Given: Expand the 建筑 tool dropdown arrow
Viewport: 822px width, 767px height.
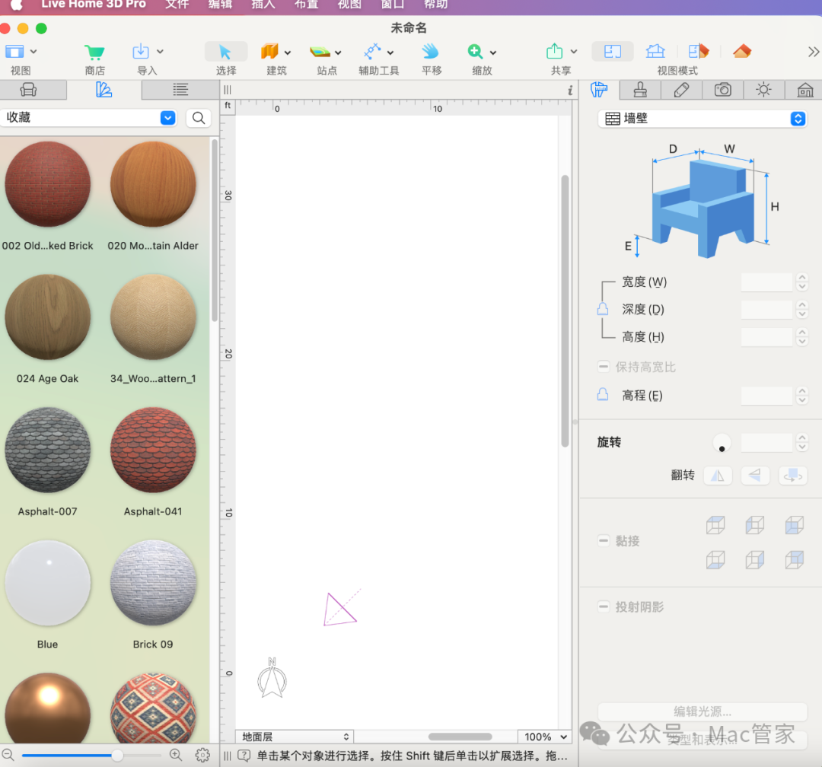Looking at the screenshot, I should click(287, 53).
